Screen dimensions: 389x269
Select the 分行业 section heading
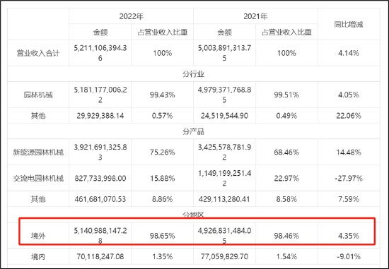coord(194,74)
